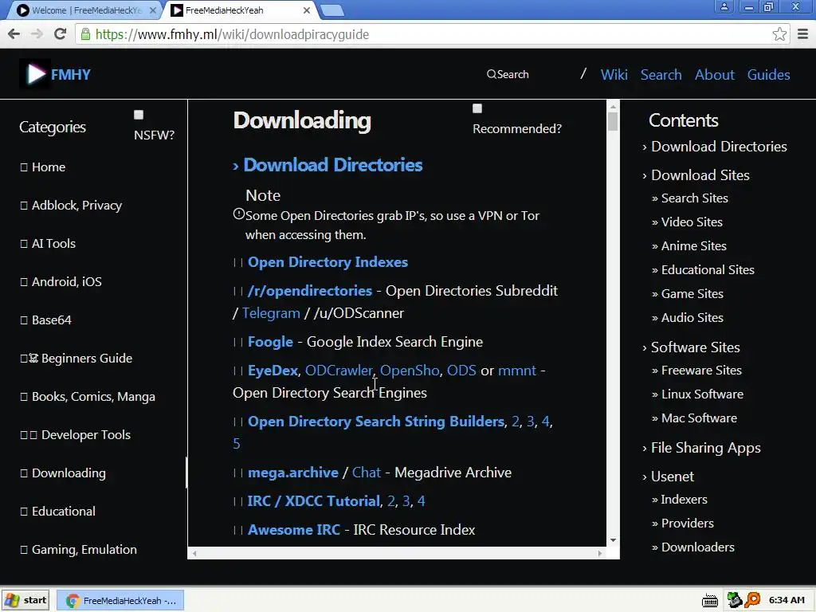The image size is (816, 612).
Task: Click the green padlock security icon
Action: [85, 34]
